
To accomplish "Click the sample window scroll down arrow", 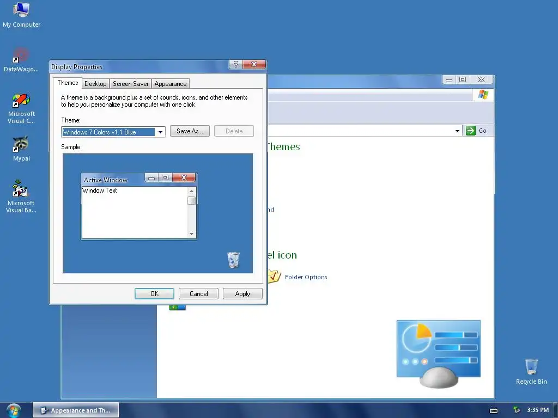I will point(191,234).
